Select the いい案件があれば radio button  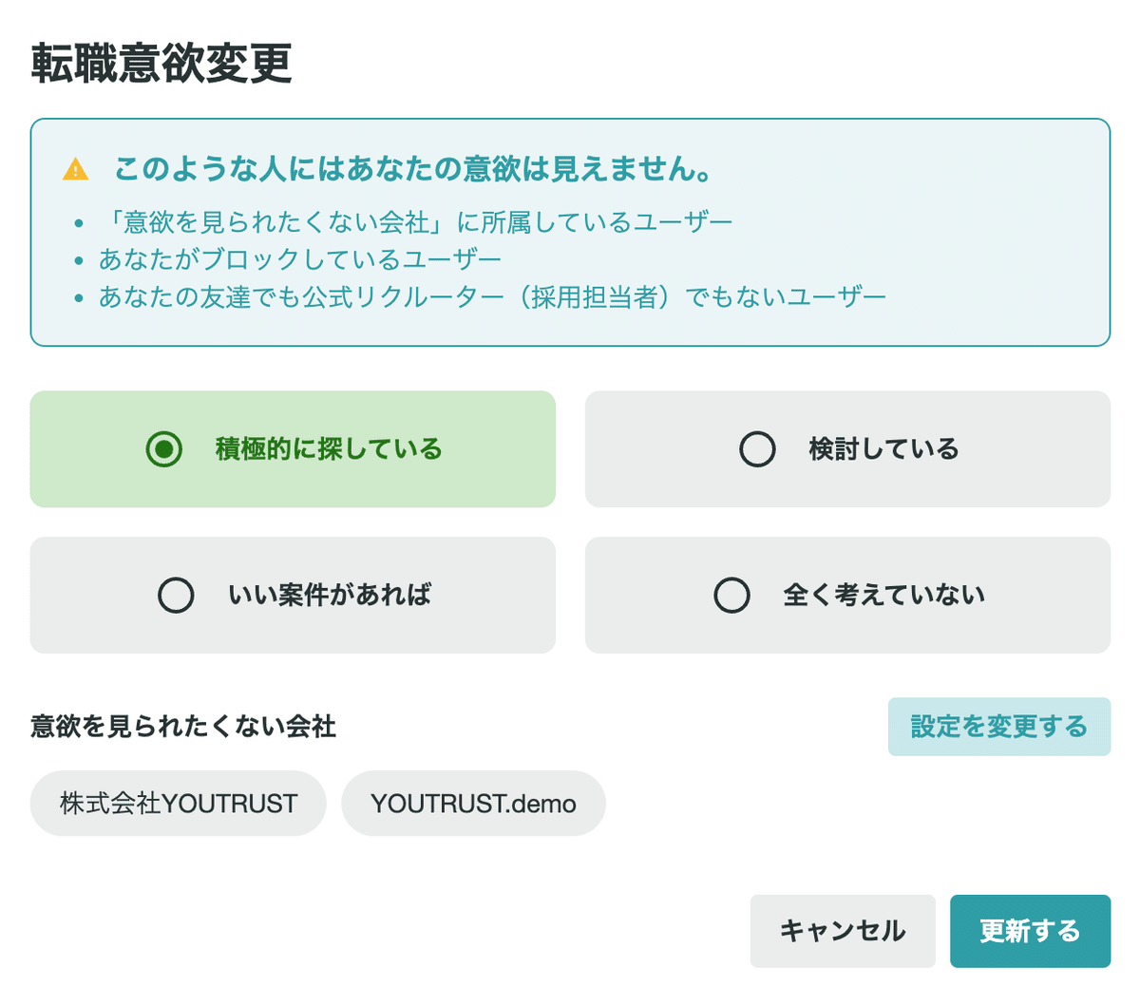pos(176,596)
